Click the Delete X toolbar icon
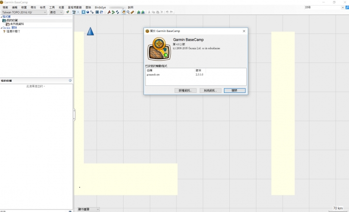The image size is (349, 212). (162, 12)
